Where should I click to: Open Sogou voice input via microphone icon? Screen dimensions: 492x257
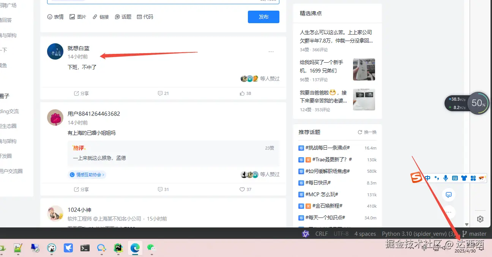[445, 178]
